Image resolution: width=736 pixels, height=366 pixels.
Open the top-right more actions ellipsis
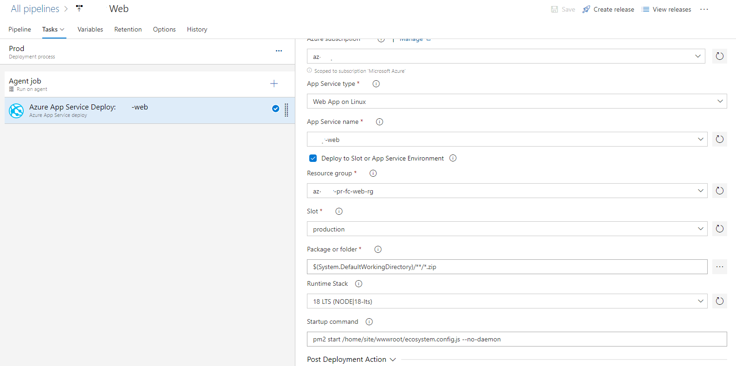pyautogui.click(x=704, y=9)
